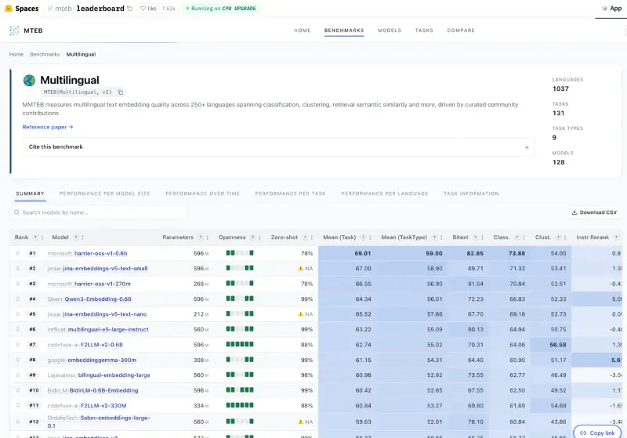Copy the MTEB(Multilingual, v2) benchmark identifier
The width and height of the screenshot is (627, 438).
click(x=121, y=92)
